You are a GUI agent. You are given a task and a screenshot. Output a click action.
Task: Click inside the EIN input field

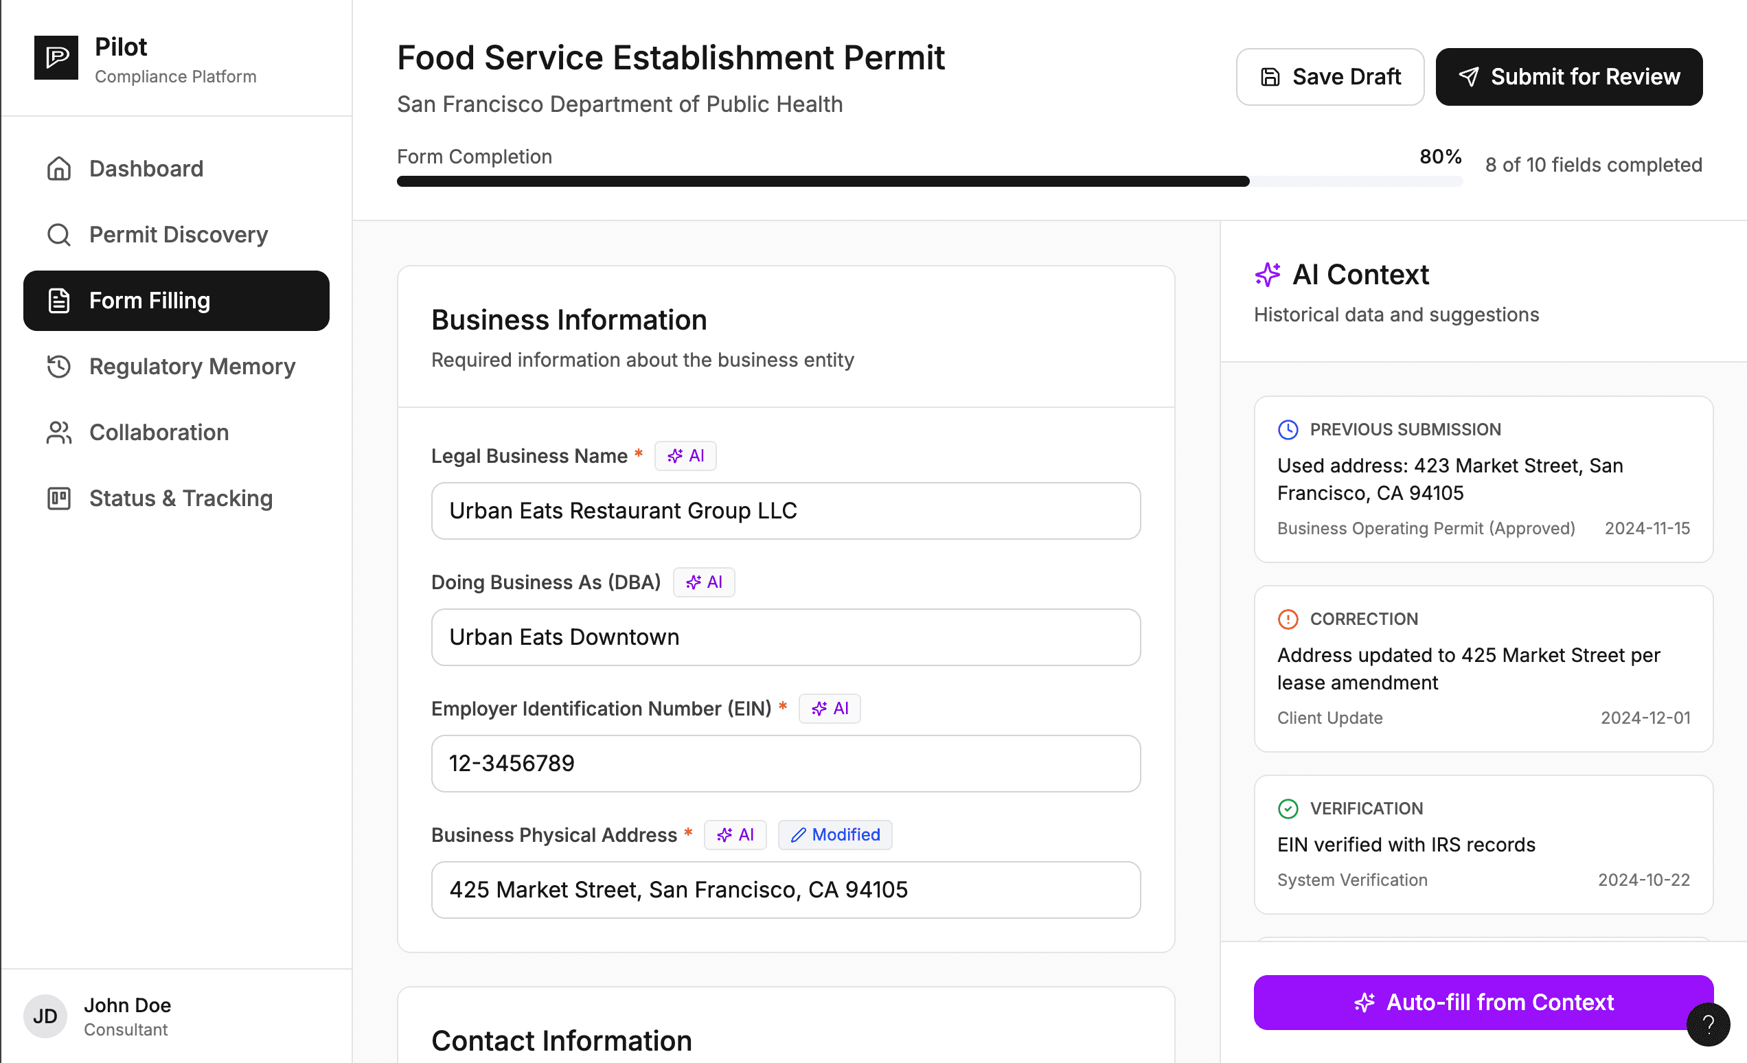(x=785, y=763)
